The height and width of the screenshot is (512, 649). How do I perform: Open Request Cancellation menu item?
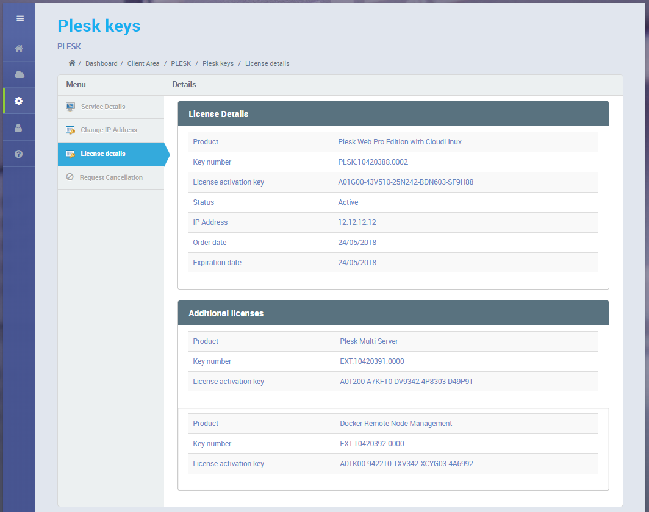click(111, 177)
